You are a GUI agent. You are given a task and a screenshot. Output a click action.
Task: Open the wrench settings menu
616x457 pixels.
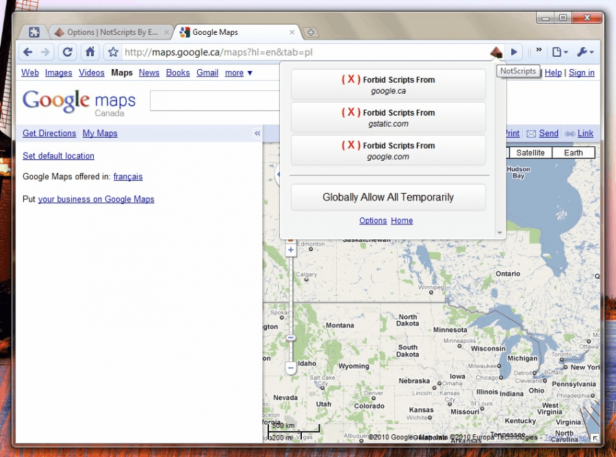(x=585, y=52)
